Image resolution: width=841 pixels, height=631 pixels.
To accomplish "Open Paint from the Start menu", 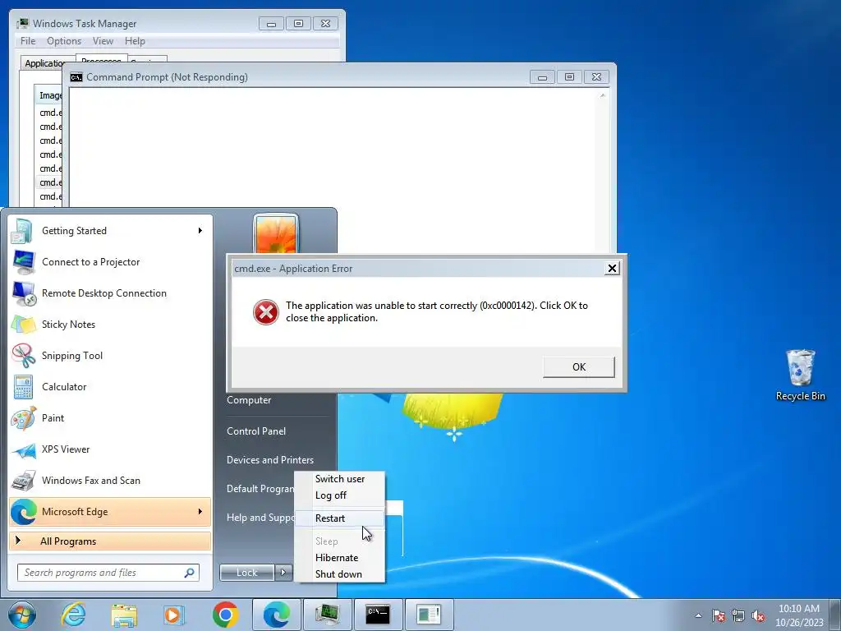I will click(x=110, y=418).
